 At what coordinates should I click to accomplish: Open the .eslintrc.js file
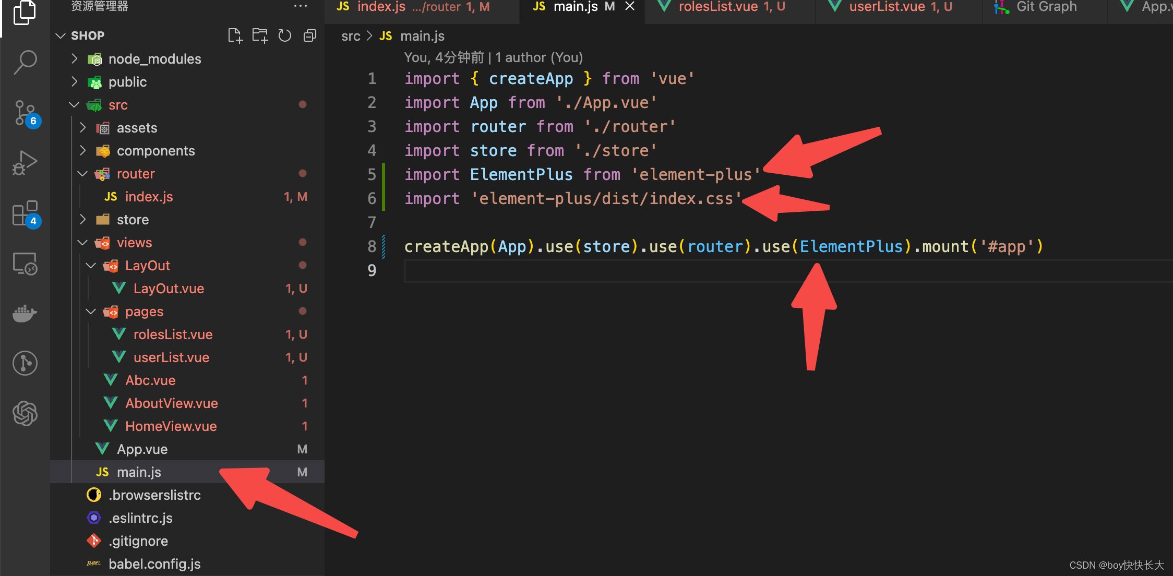click(x=187, y=518)
